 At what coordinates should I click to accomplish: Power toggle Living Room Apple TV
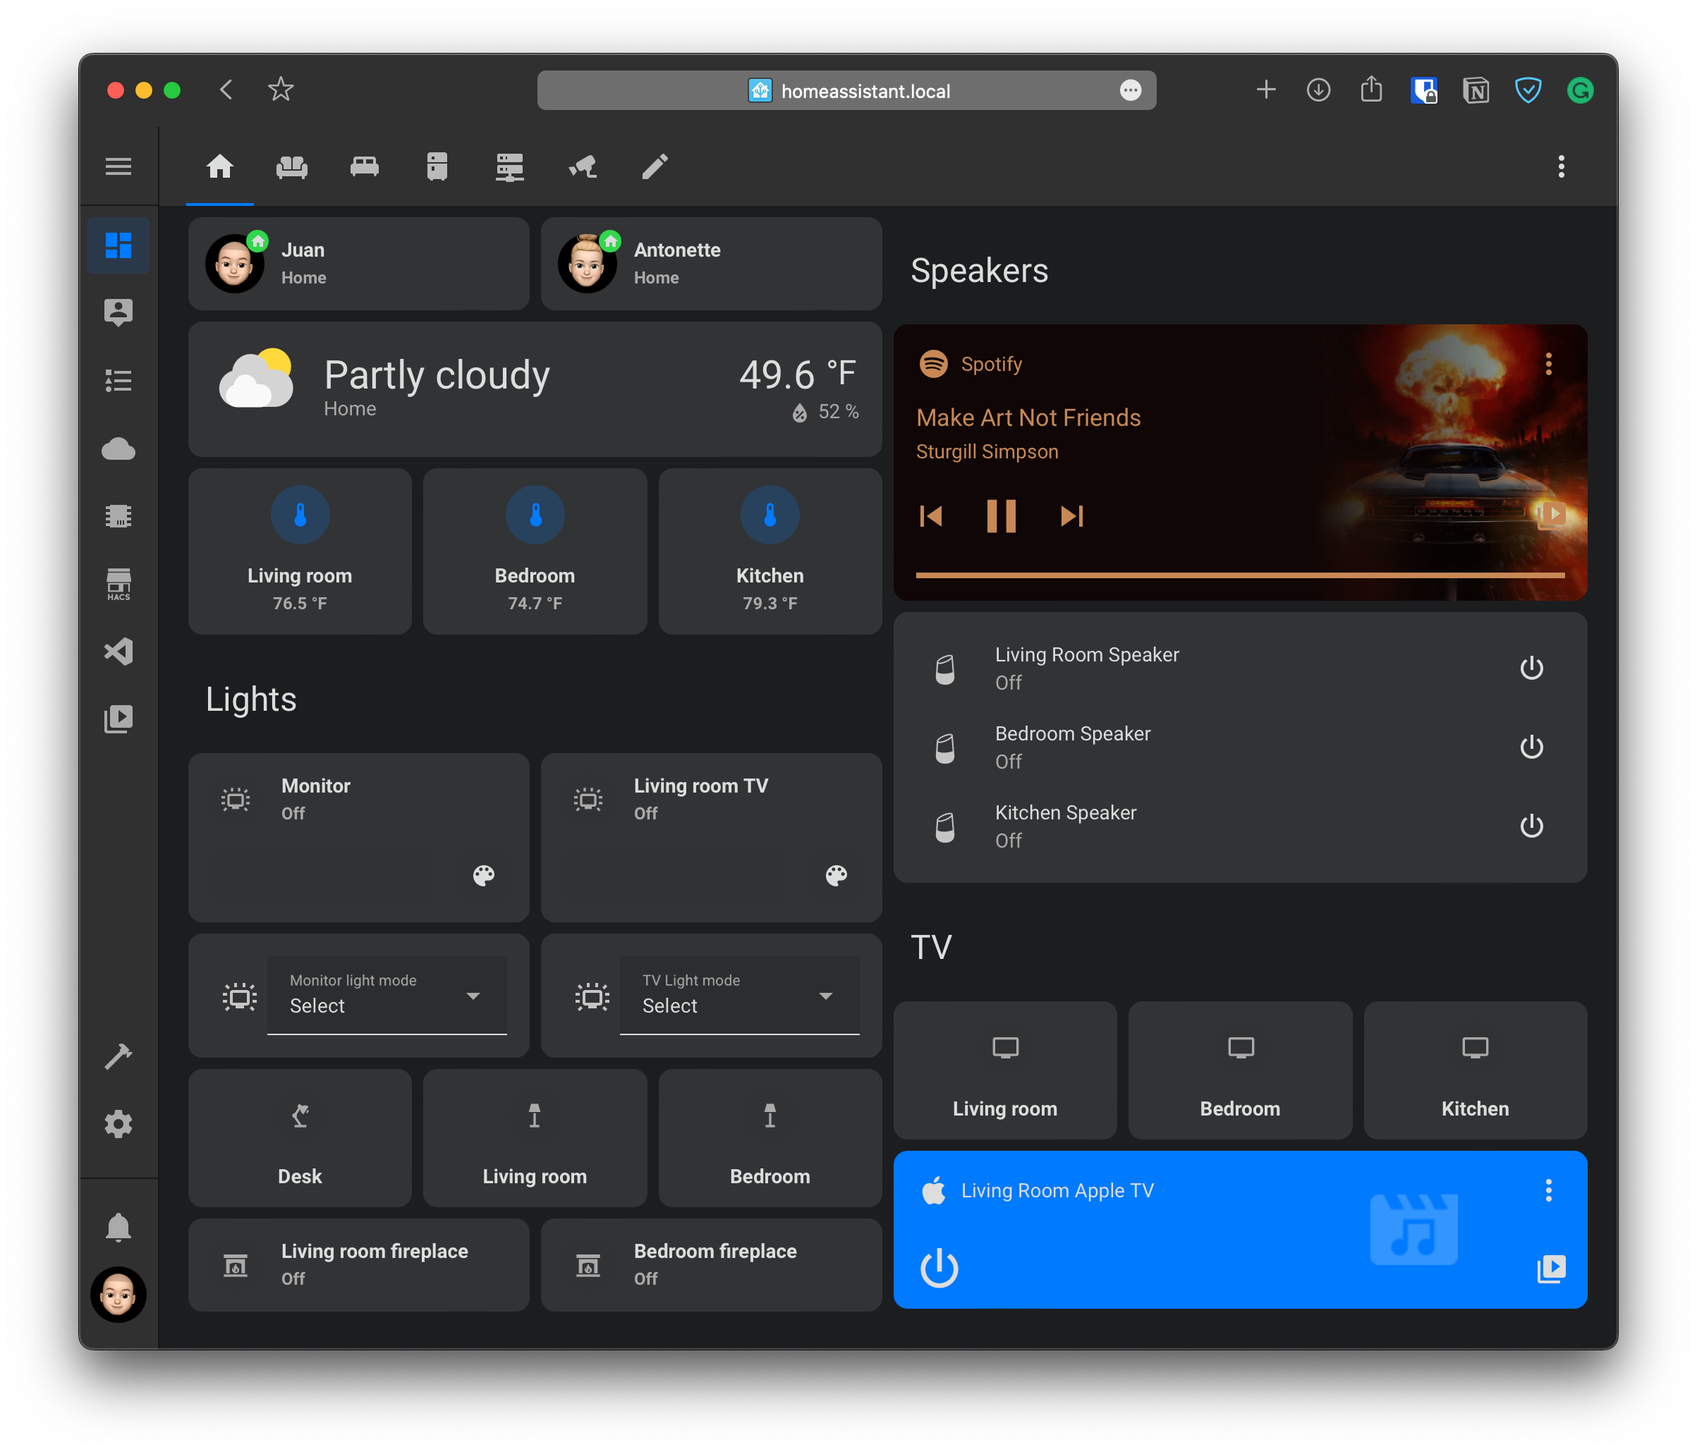tap(939, 1268)
